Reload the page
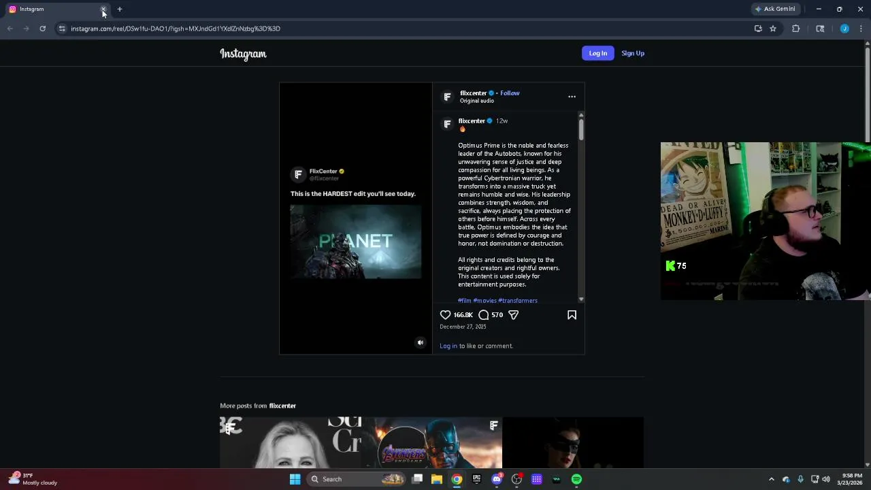Viewport: 871px width, 490px height. tap(42, 29)
